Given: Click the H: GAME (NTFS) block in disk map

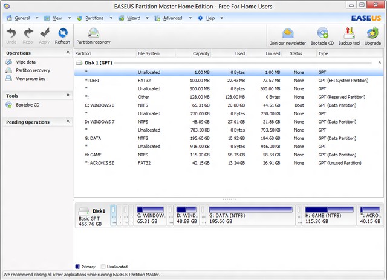Looking at the screenshot, I should (329, 215).
